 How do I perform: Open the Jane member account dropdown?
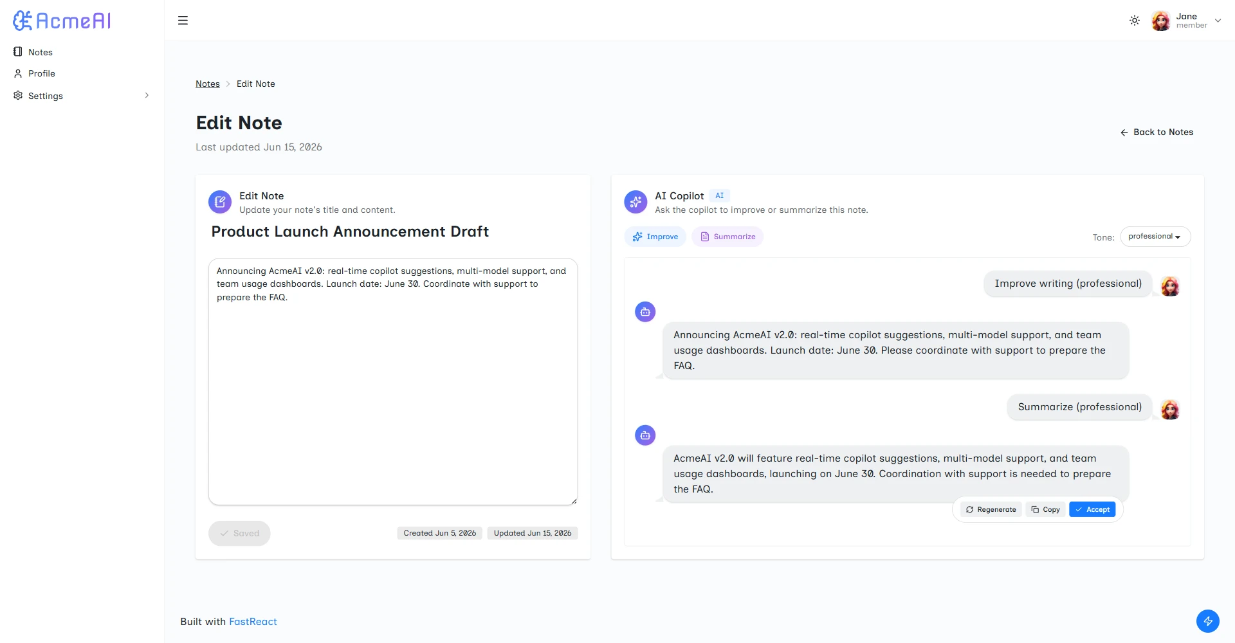pyautogui.click(x=1187, y=21)
